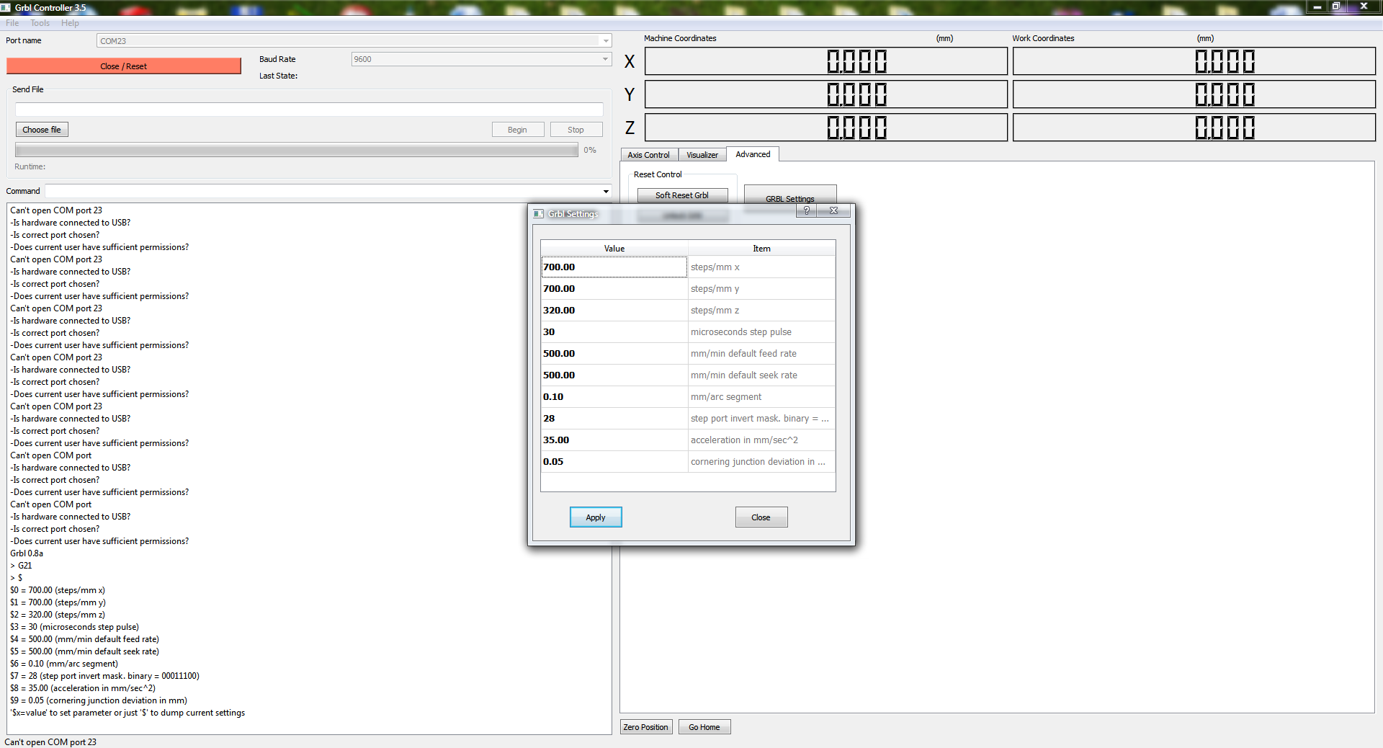Image resolution: width=1383 pixels, height=748 pixels.
Task: Click the Command input field
Action: click(323, 191)
